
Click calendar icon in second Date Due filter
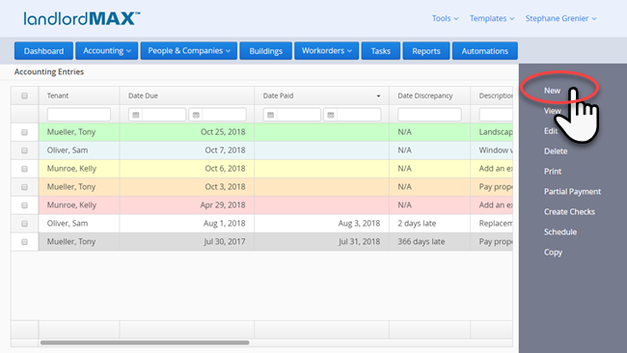pyautogui.click(x=196, y=115)
